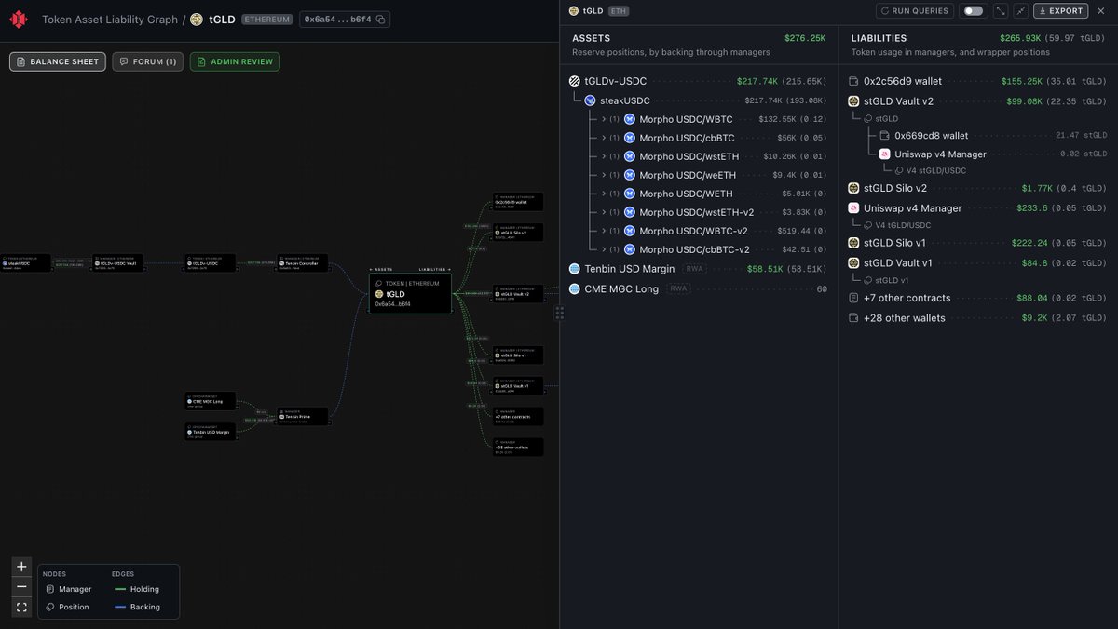Close the tGLD balance sheet panel
This screenshot has width=1118, height=629.
1101,11
